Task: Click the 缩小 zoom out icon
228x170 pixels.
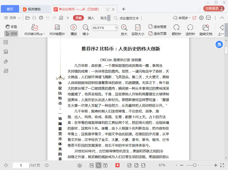Action: click(85, 27)
